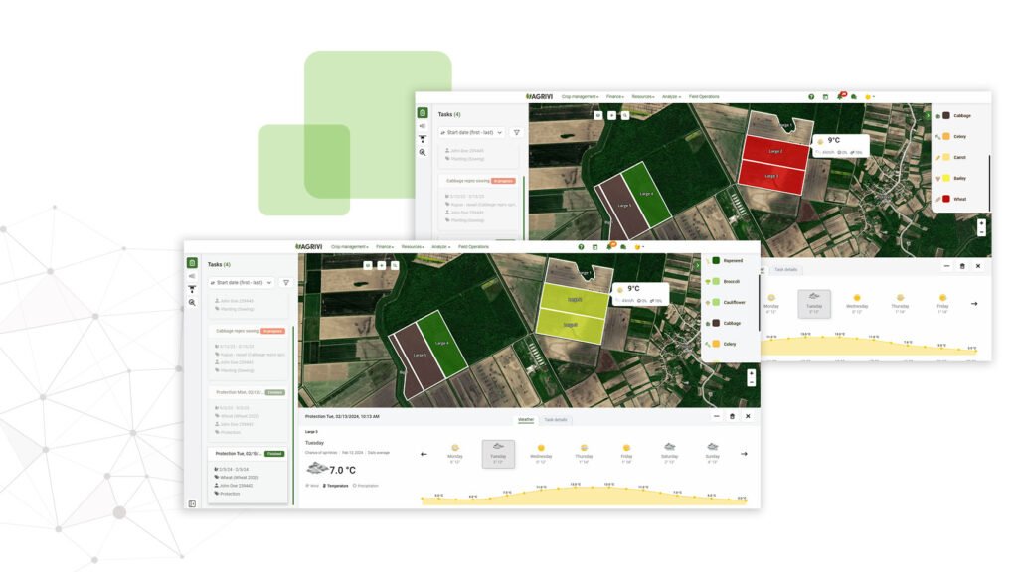Click red Large 2 field on back map
Image resolution: width=1018 pixels, height=572 pixels.
(775, 151)
